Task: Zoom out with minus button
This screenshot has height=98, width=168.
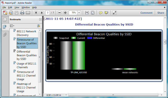Action: [60, 13]
